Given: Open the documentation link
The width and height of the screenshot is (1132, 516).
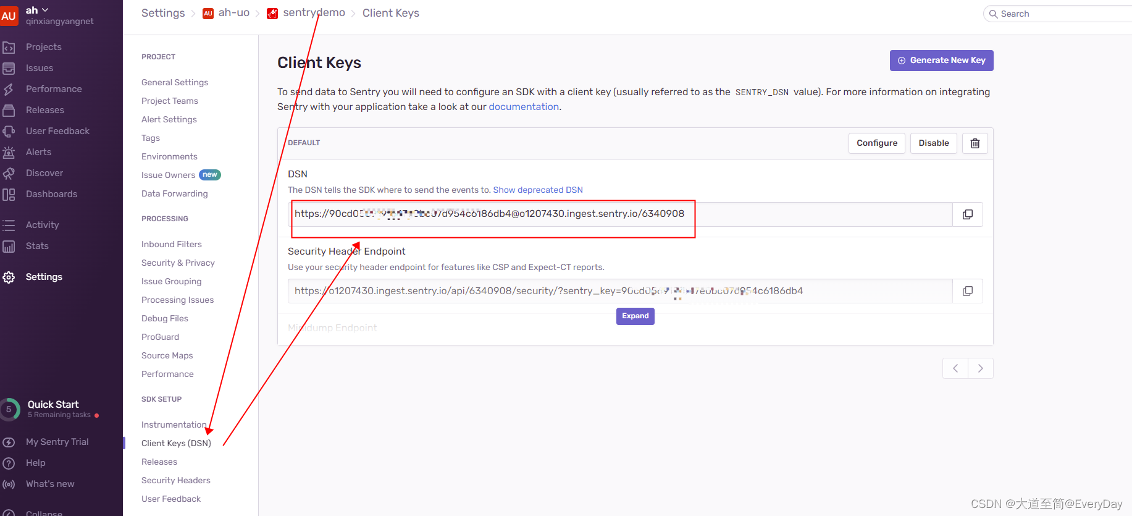Looking at the screenshot, I should coord(524,107).
